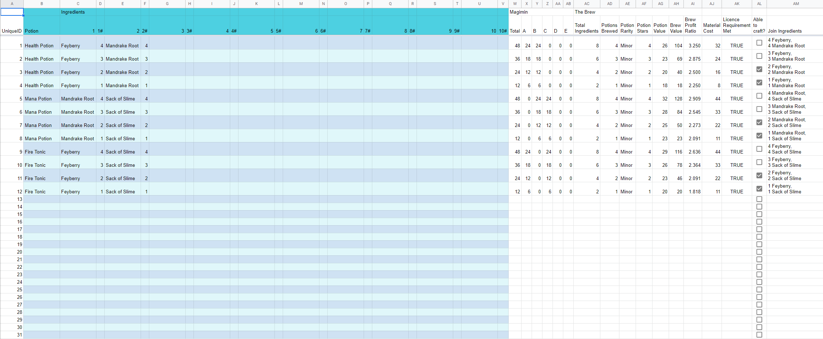Image resolution: width=823 pixels, height=339 pixels.
Task: Uncheck the craft checkbox for Health Potion row 3
Action: click(759, 69)
